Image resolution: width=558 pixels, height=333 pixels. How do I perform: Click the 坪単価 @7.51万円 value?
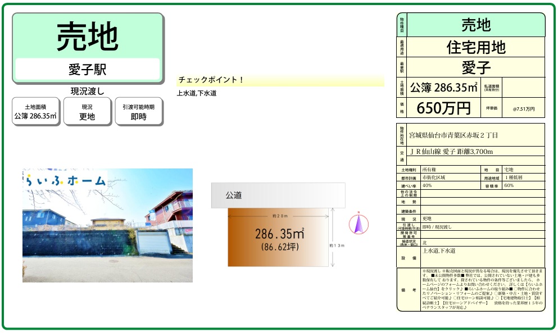(x=523, y=108)
